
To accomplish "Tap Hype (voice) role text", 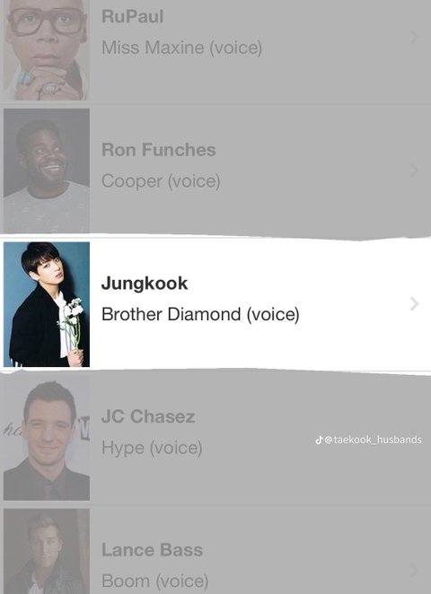I will [x=152, y=448].
